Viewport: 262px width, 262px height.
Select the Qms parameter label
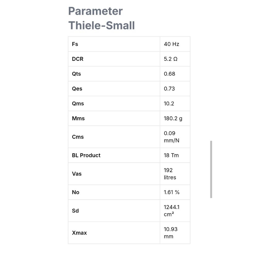pyautogui.click(x=78, y=103)
